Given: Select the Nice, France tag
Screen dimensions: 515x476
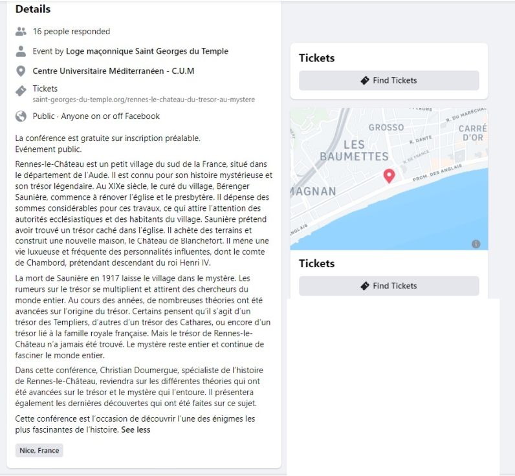Looking at the screenshot, I should pyautogui.click(x=39, y=450).
